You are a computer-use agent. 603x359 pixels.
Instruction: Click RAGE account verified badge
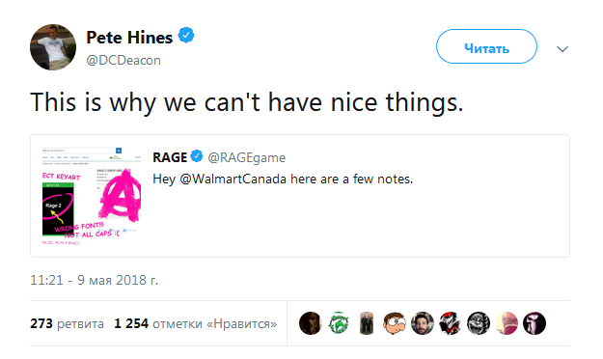[197, 156]
